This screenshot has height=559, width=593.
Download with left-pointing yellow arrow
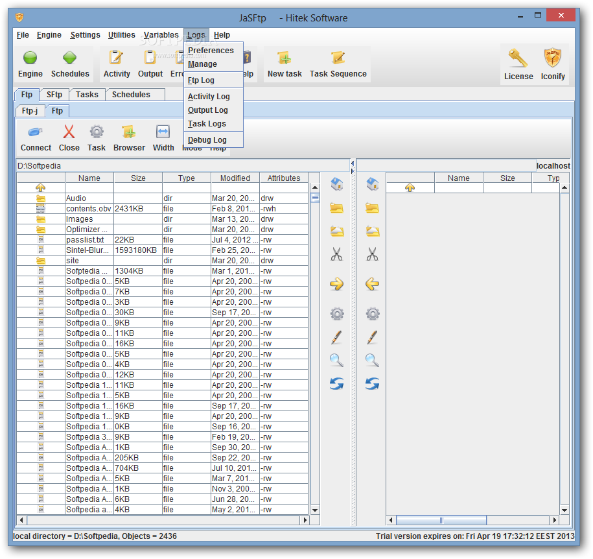(372, 284)
